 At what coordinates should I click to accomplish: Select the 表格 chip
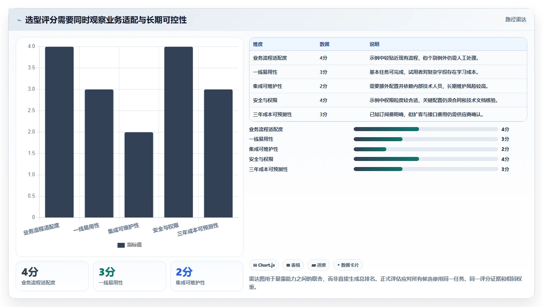[x=293, y=265]
